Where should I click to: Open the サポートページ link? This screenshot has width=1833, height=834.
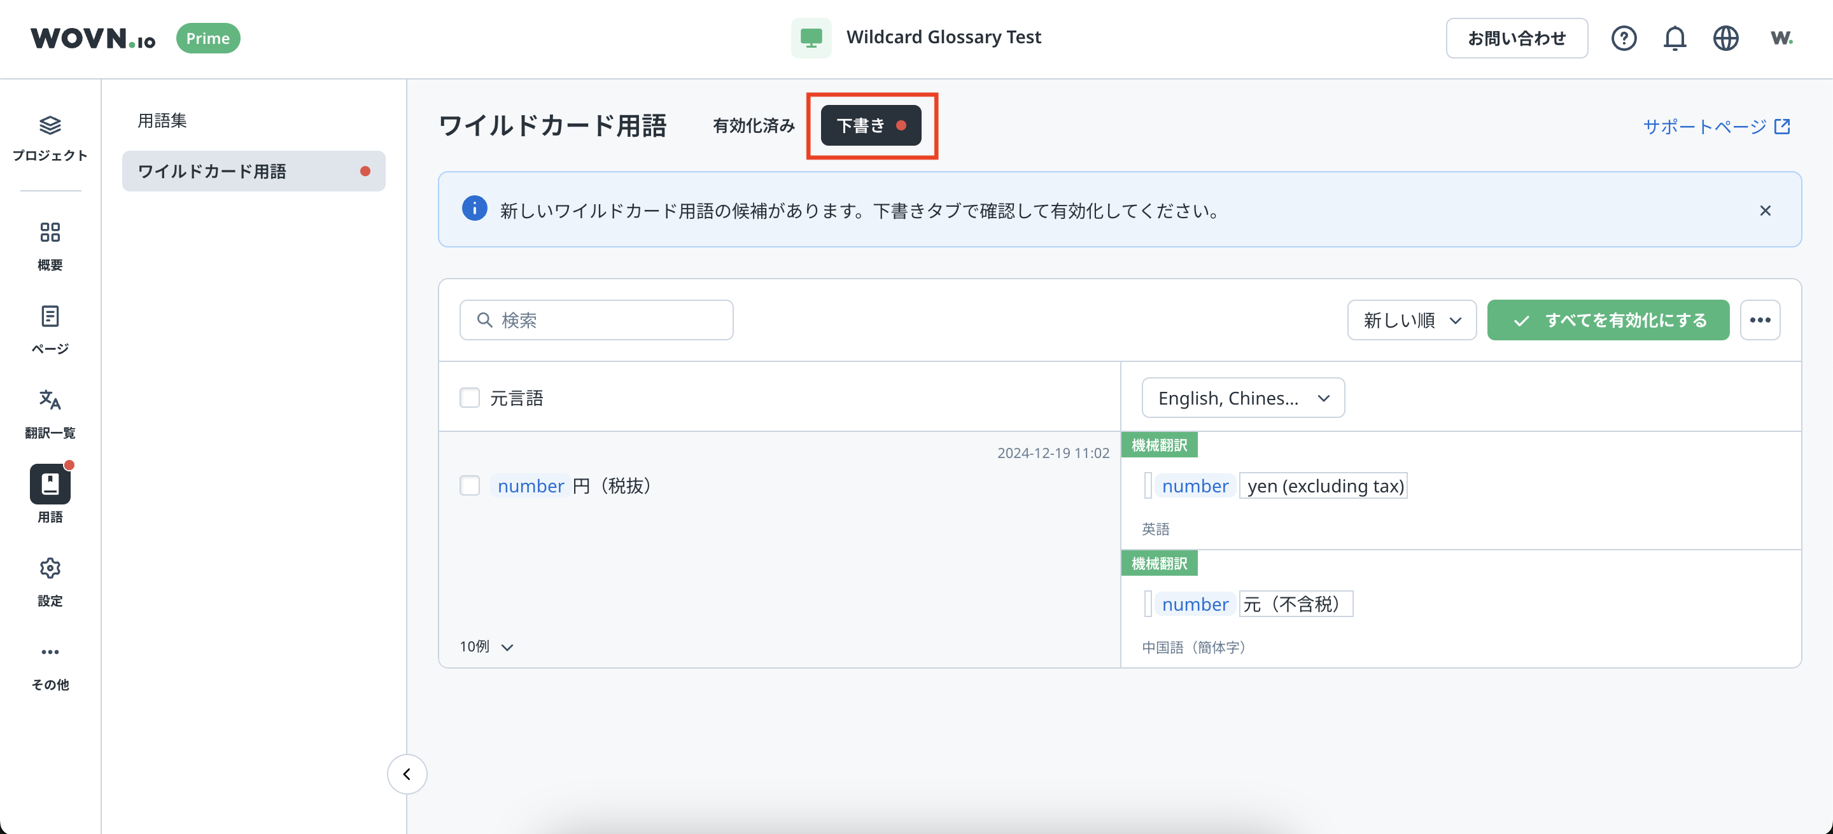[1716, 127]
